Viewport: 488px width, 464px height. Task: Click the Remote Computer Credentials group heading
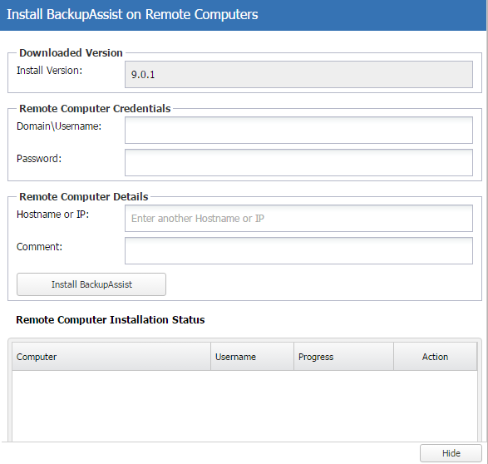[95, 108]
